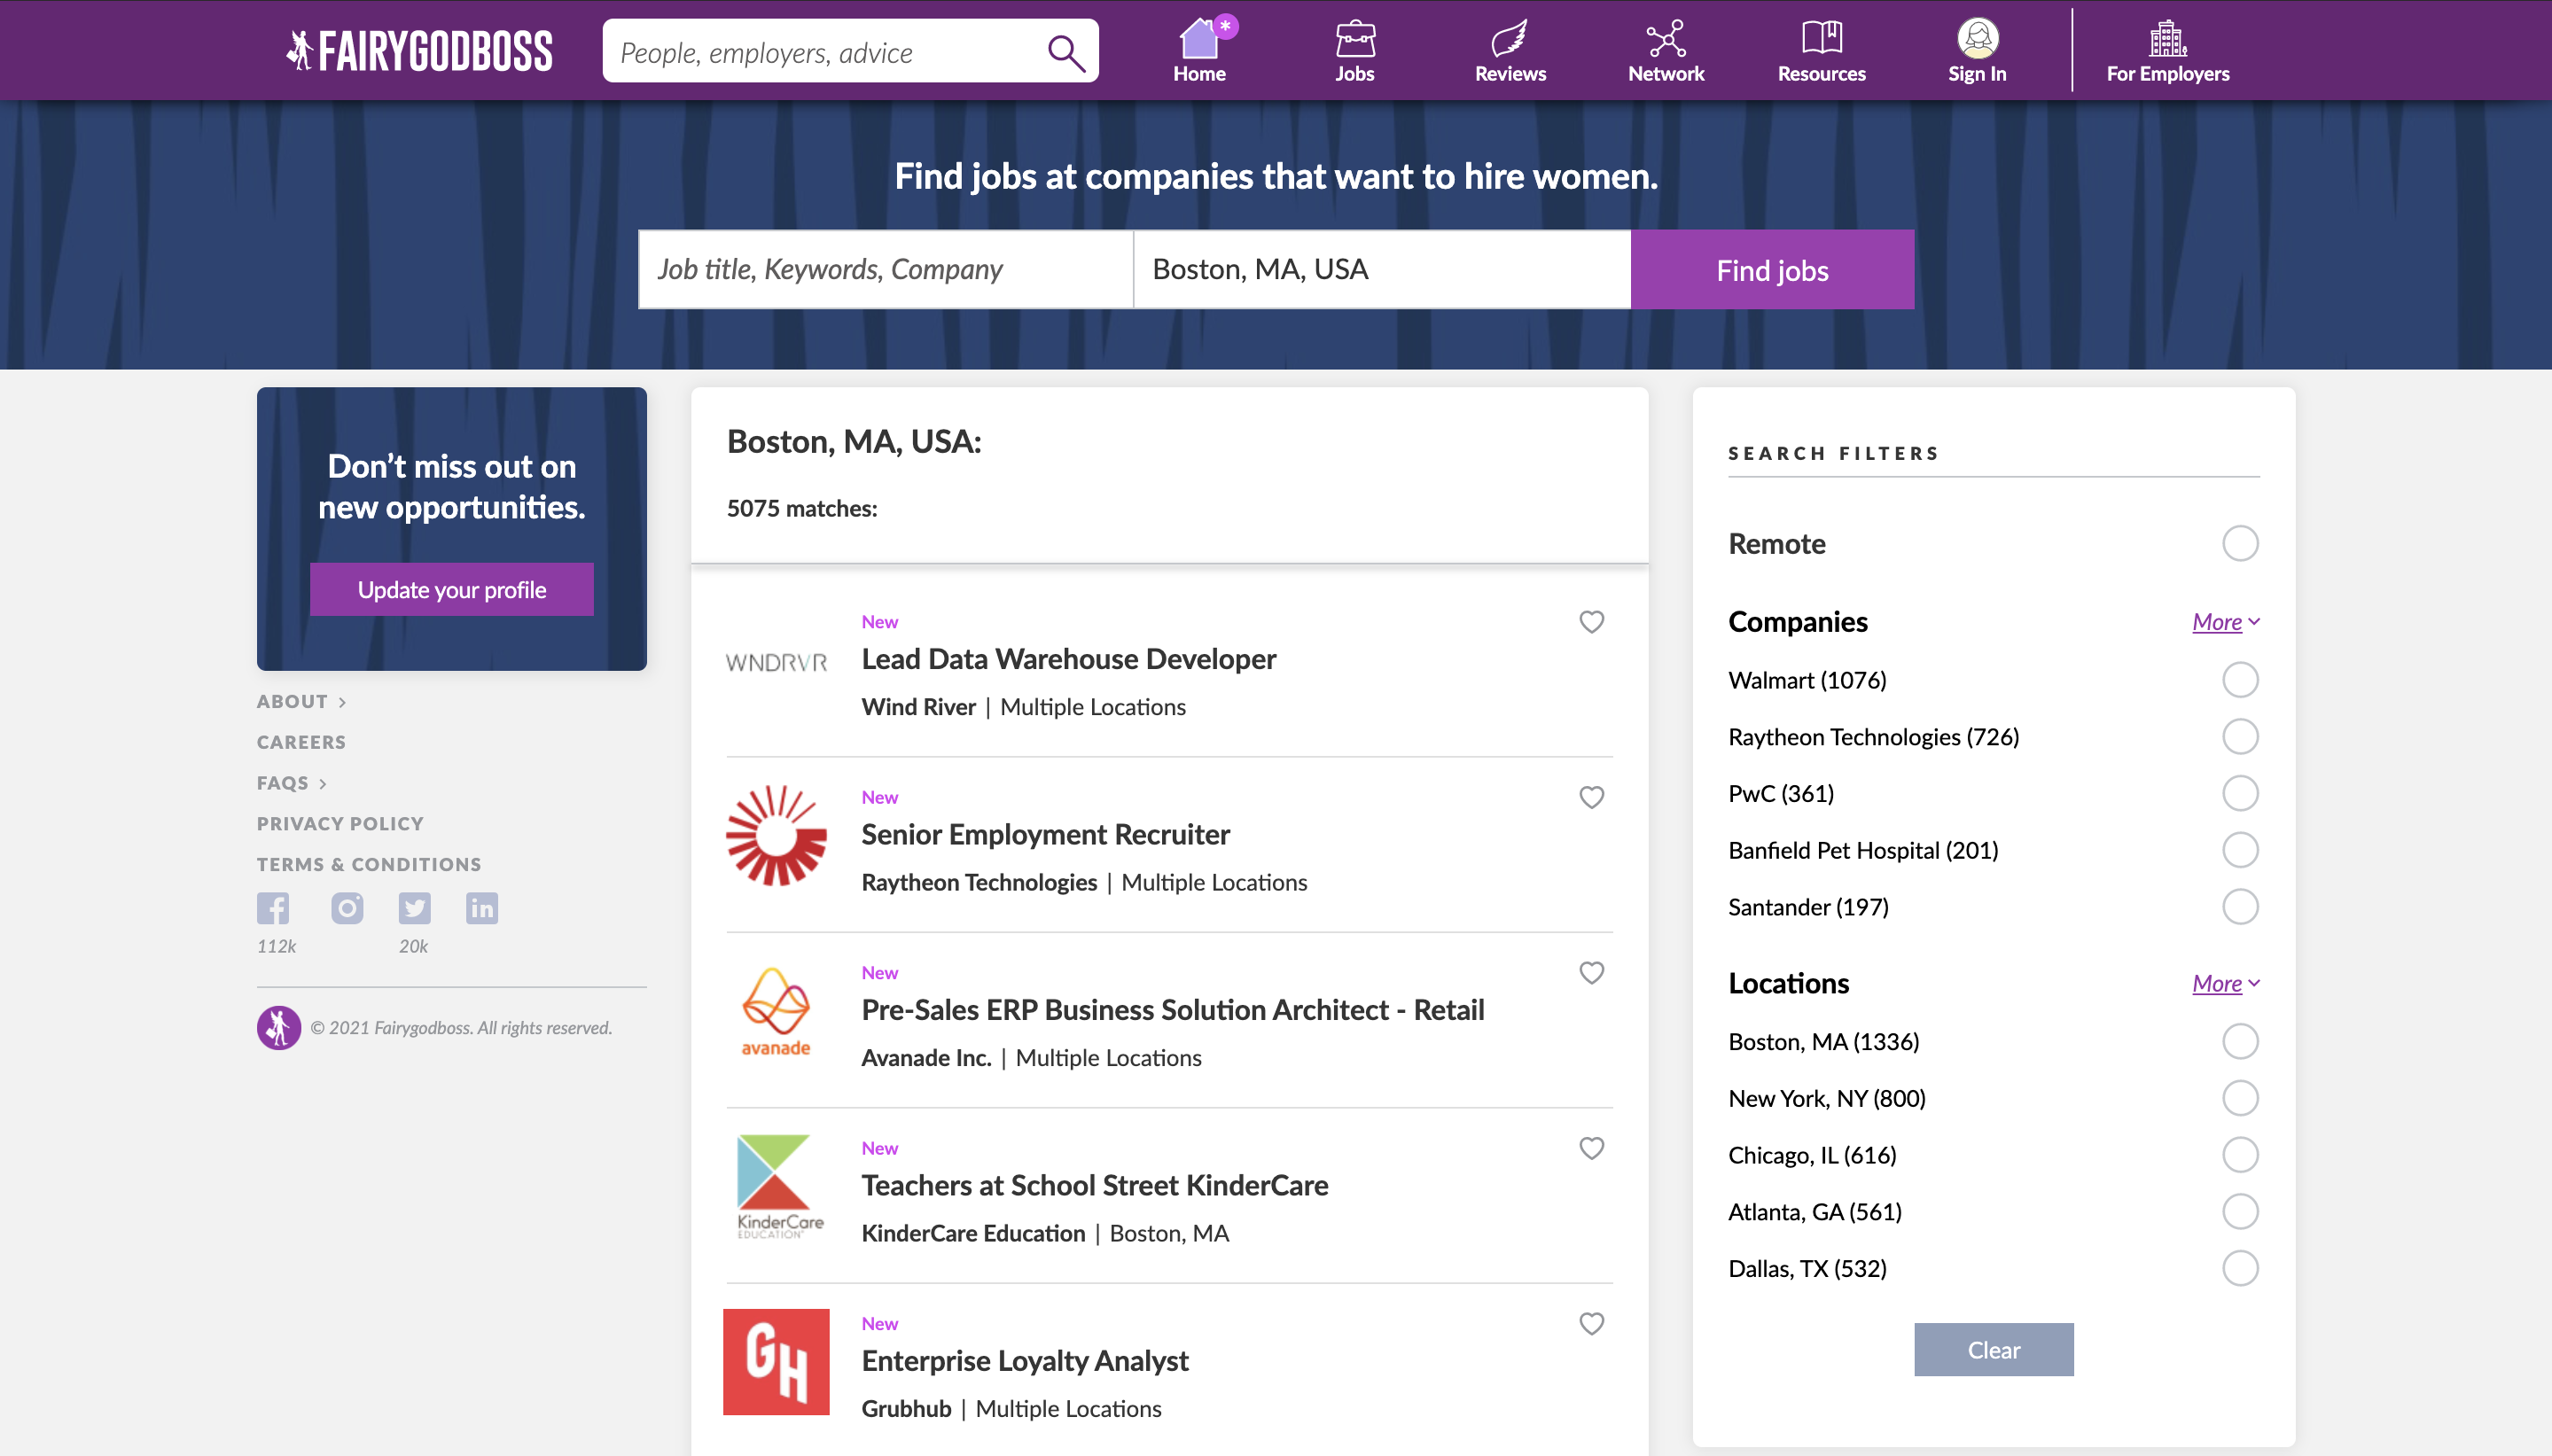Select the Raytheon Technologies (726) filter
Screen dimensions: 2552x1456
coord(2240,737)
